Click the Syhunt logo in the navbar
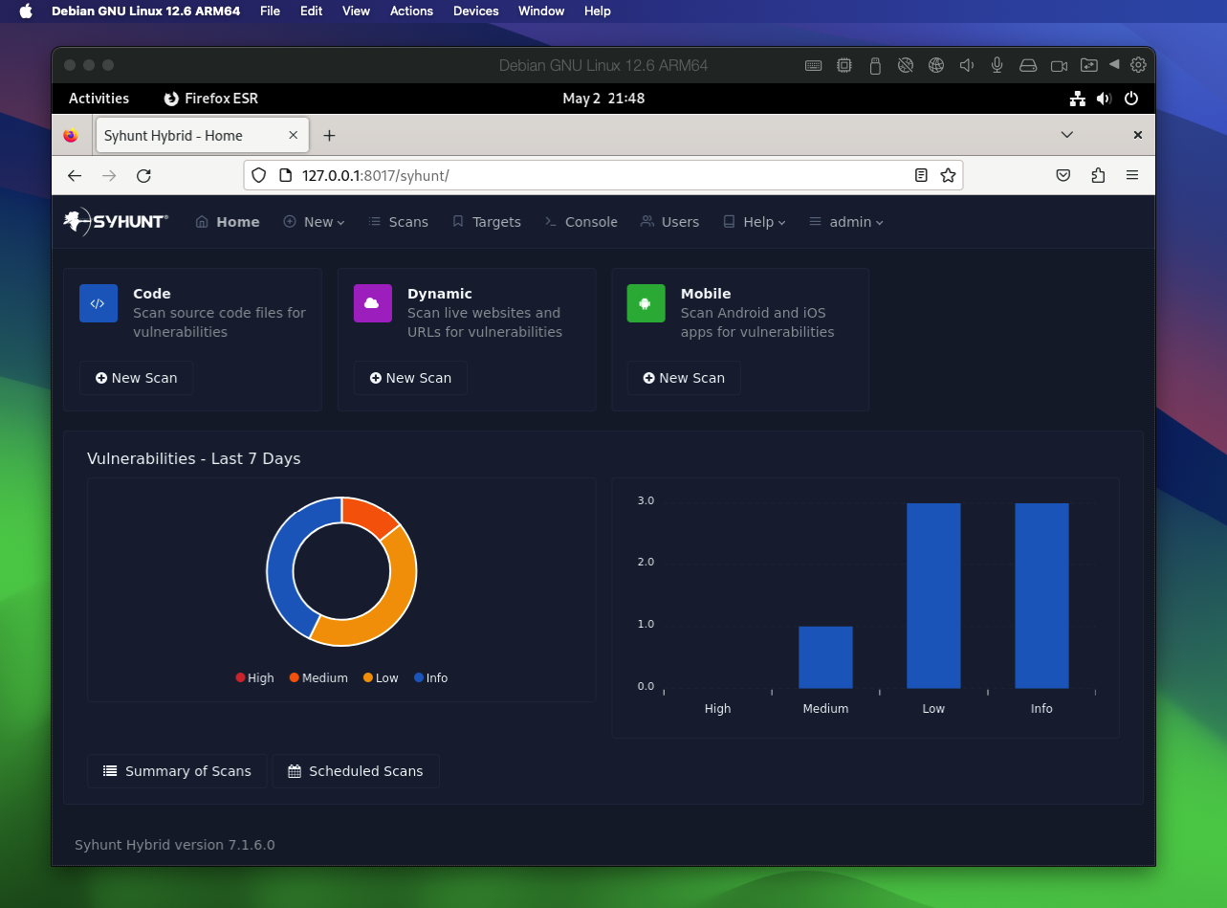 pyautogui.click(x=116, y=222)
